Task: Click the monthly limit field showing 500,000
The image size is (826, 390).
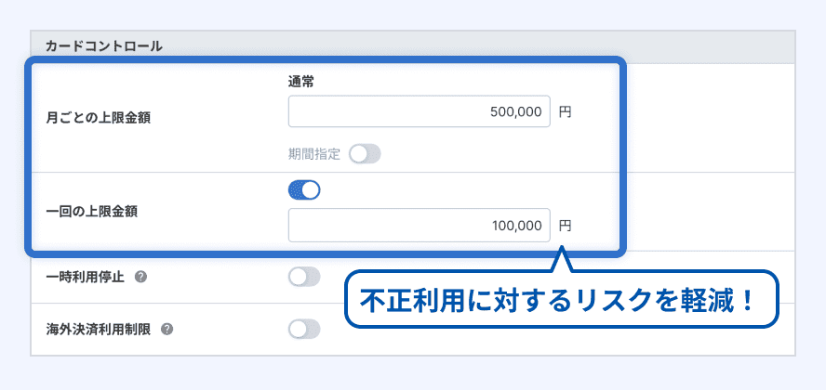Action: pos(419,111)
